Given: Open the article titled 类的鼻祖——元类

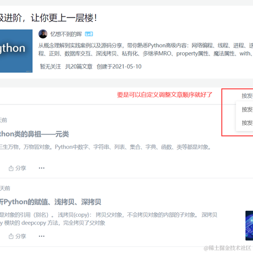Looking at the screenshot, I should pyautogui.click(x=35, y=134).
